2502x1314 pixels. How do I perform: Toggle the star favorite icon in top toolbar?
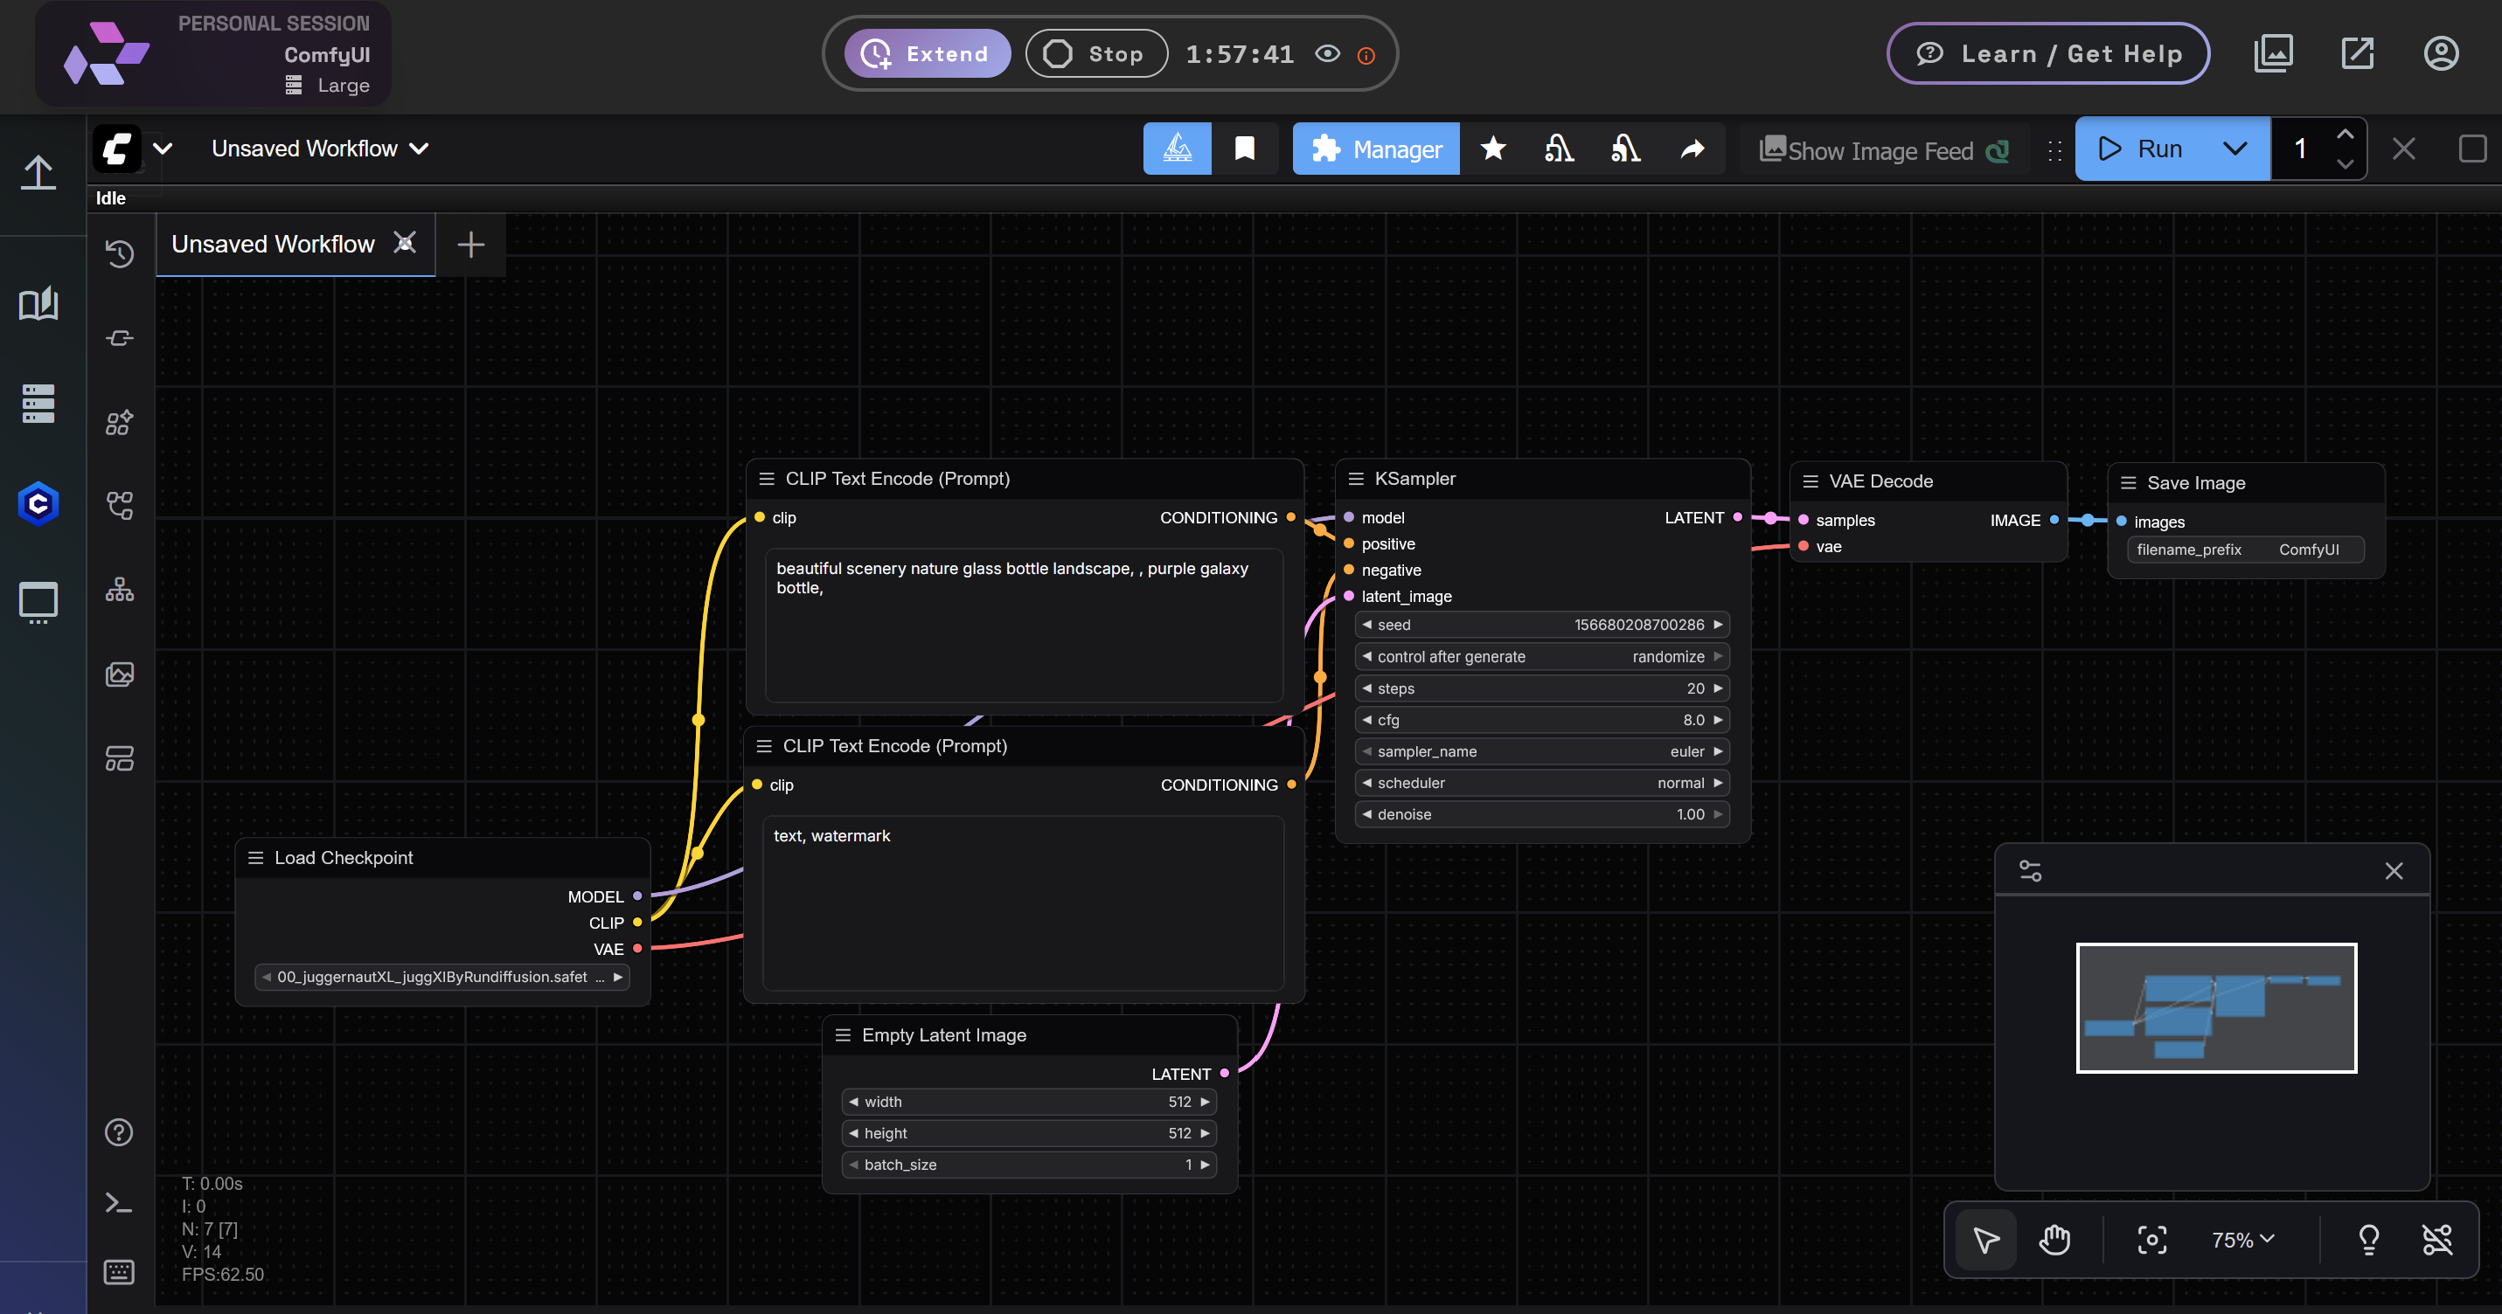click(x=1493, y=149)
